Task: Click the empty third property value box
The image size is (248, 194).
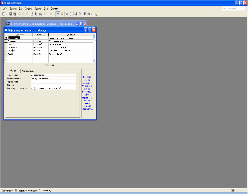Action: 54,82
